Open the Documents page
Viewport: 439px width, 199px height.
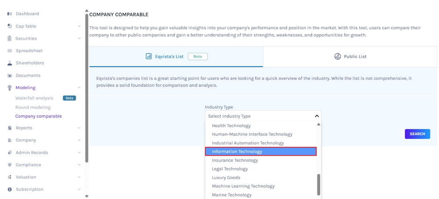[28, 75]
